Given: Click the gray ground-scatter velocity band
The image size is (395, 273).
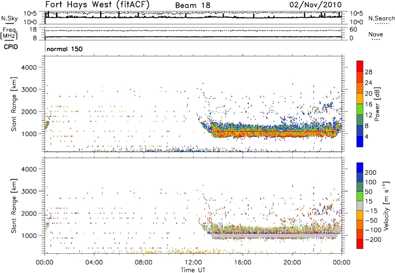Looking at the screenshot, I should pos(275,236).
